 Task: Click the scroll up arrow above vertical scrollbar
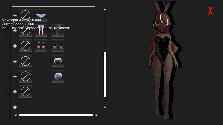click(105, 10)
